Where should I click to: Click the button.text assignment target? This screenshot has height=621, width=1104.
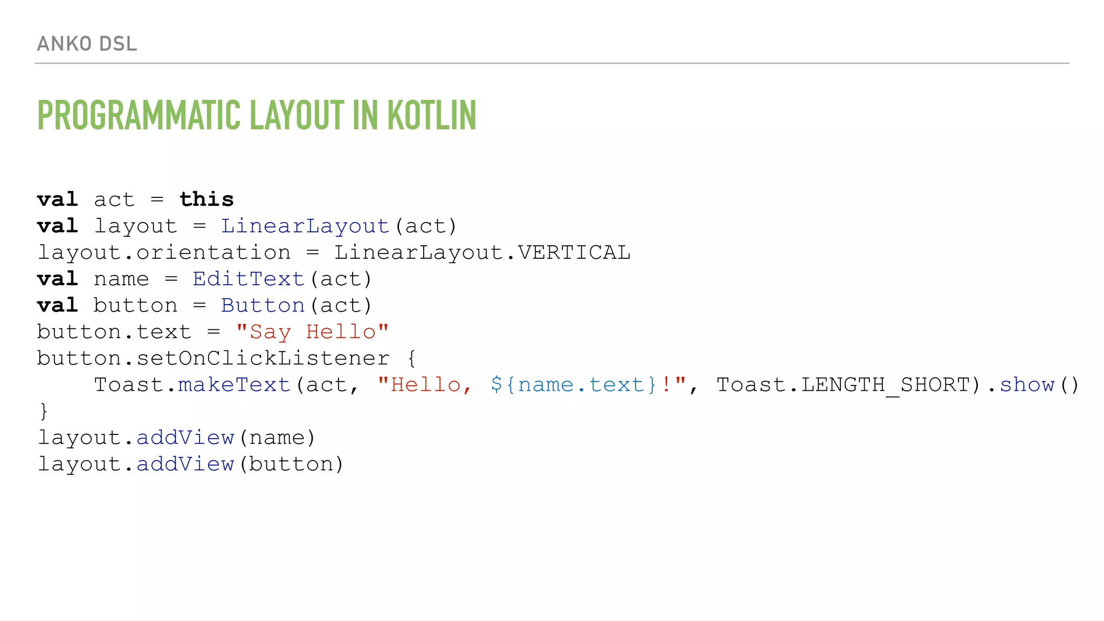[x=114, y=332]
